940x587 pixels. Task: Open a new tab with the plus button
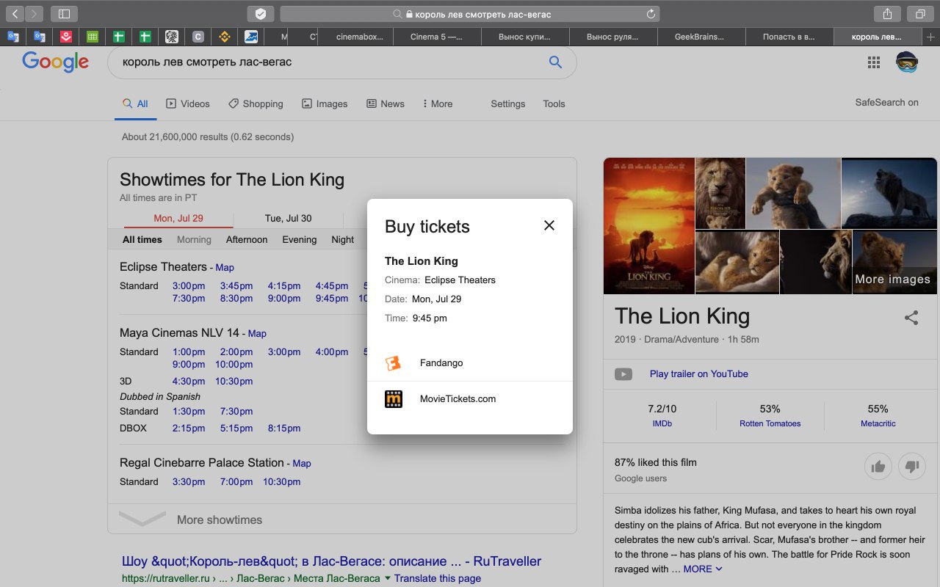[x=930, y=37]
